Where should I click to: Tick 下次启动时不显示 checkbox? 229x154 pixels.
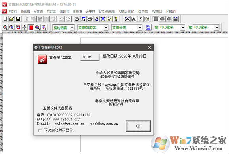click(40, 130)
